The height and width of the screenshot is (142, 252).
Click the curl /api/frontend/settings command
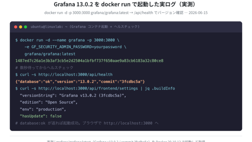pyautogui.click(x=95, y=88)
